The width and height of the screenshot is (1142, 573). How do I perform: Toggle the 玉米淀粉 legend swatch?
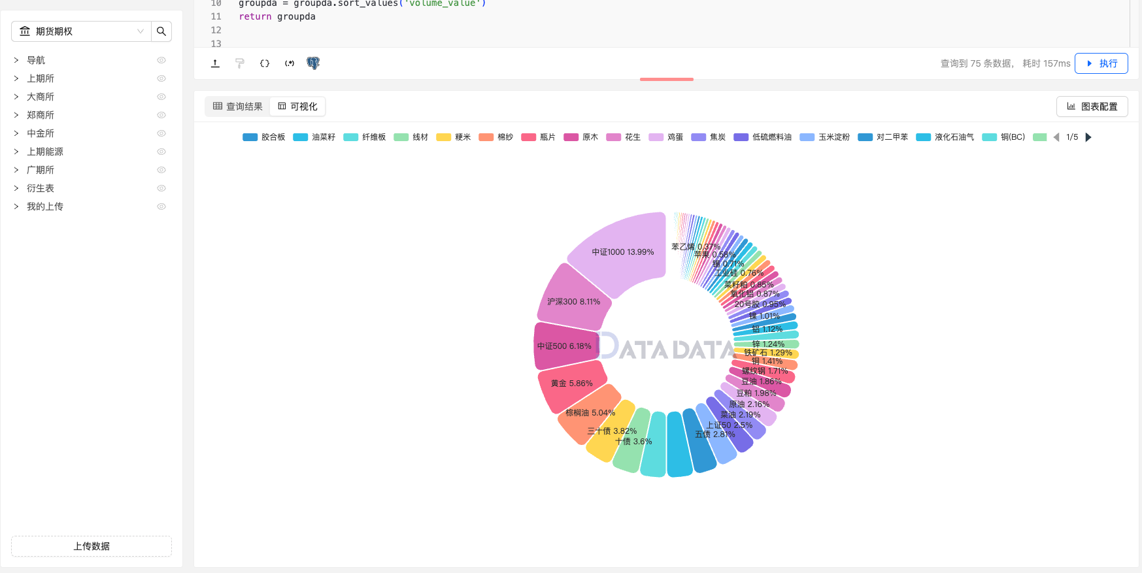click(x=807, y=137)
